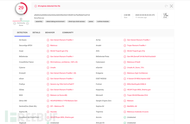
Task: Click 'Unsafe.AI_Score_73%' eGambit result
Action: pos(135,68)
